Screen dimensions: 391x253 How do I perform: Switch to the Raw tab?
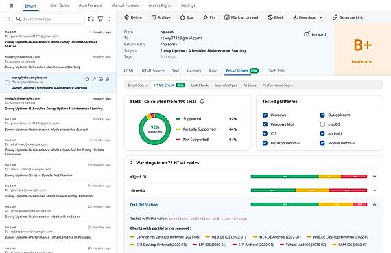tap(213, 71)
